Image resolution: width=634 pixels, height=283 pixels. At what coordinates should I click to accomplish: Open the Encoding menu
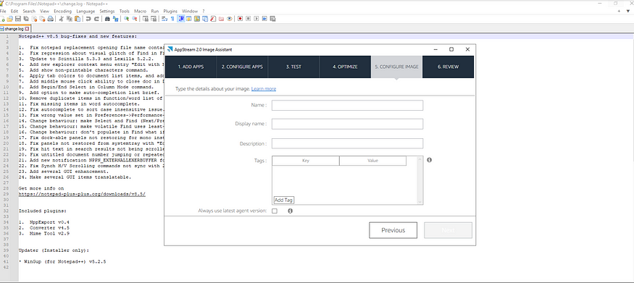click(x=62, y=12)
